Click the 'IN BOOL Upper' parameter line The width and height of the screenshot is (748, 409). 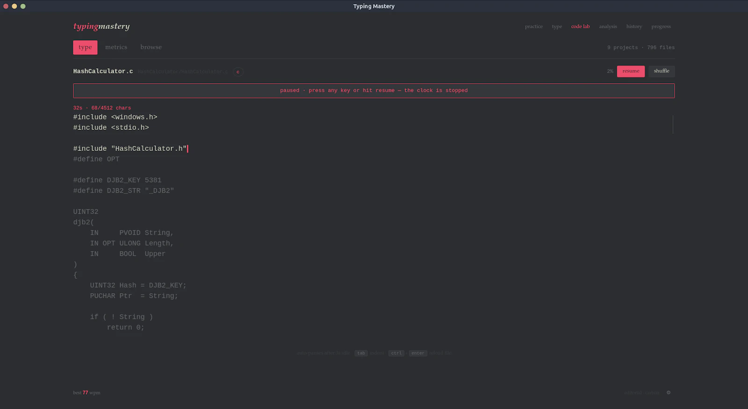tap(128, 254)
